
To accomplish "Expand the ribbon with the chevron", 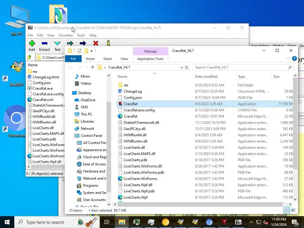I will click(x=288, y=58).
